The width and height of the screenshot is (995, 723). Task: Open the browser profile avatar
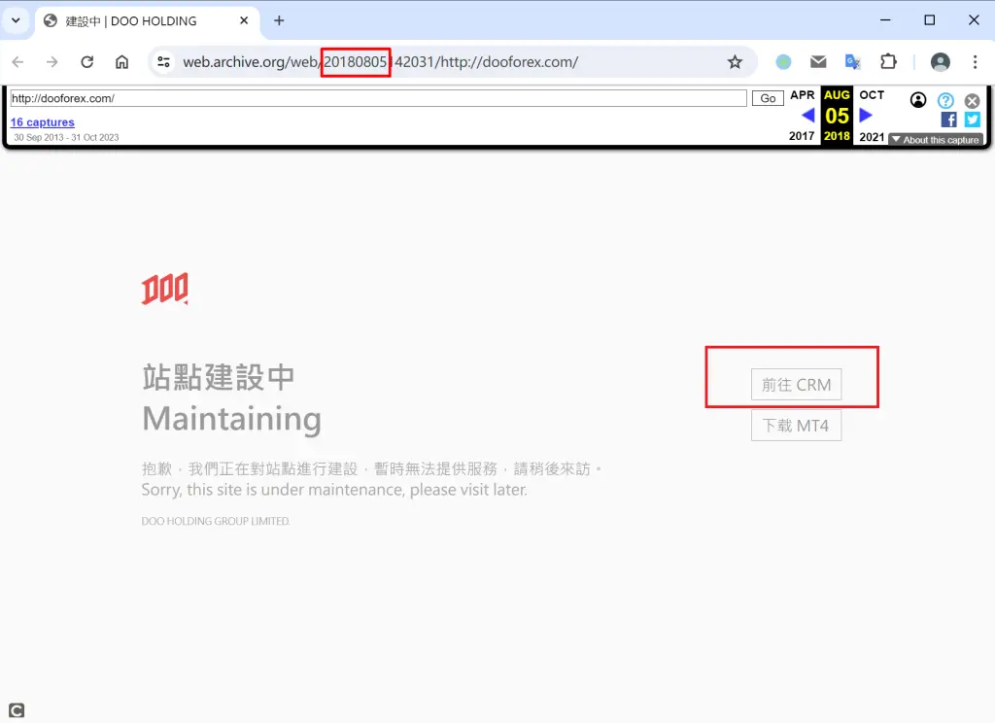(x=941, y=61)
